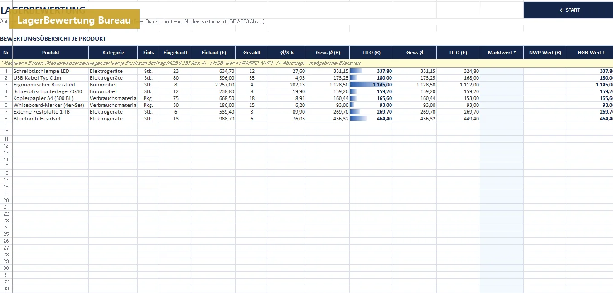Click the Whiteboard-Marker (4er-Set) cell
This screenshot has width=613, height=293.
(x=51, y=105)
